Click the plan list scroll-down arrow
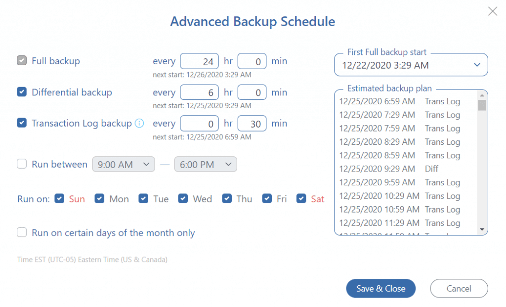Screen dimensions: 506x307 (x=482, y=229)
